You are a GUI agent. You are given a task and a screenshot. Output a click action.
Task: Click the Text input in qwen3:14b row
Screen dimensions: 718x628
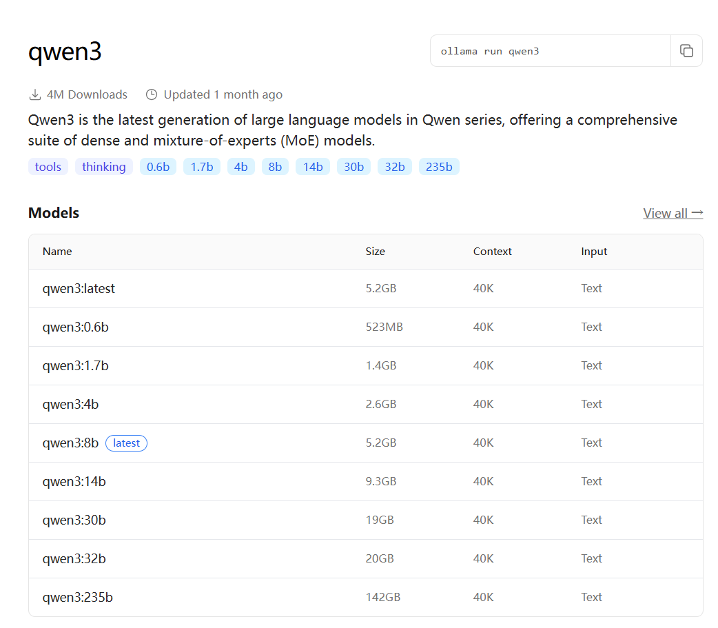point(592,481)
